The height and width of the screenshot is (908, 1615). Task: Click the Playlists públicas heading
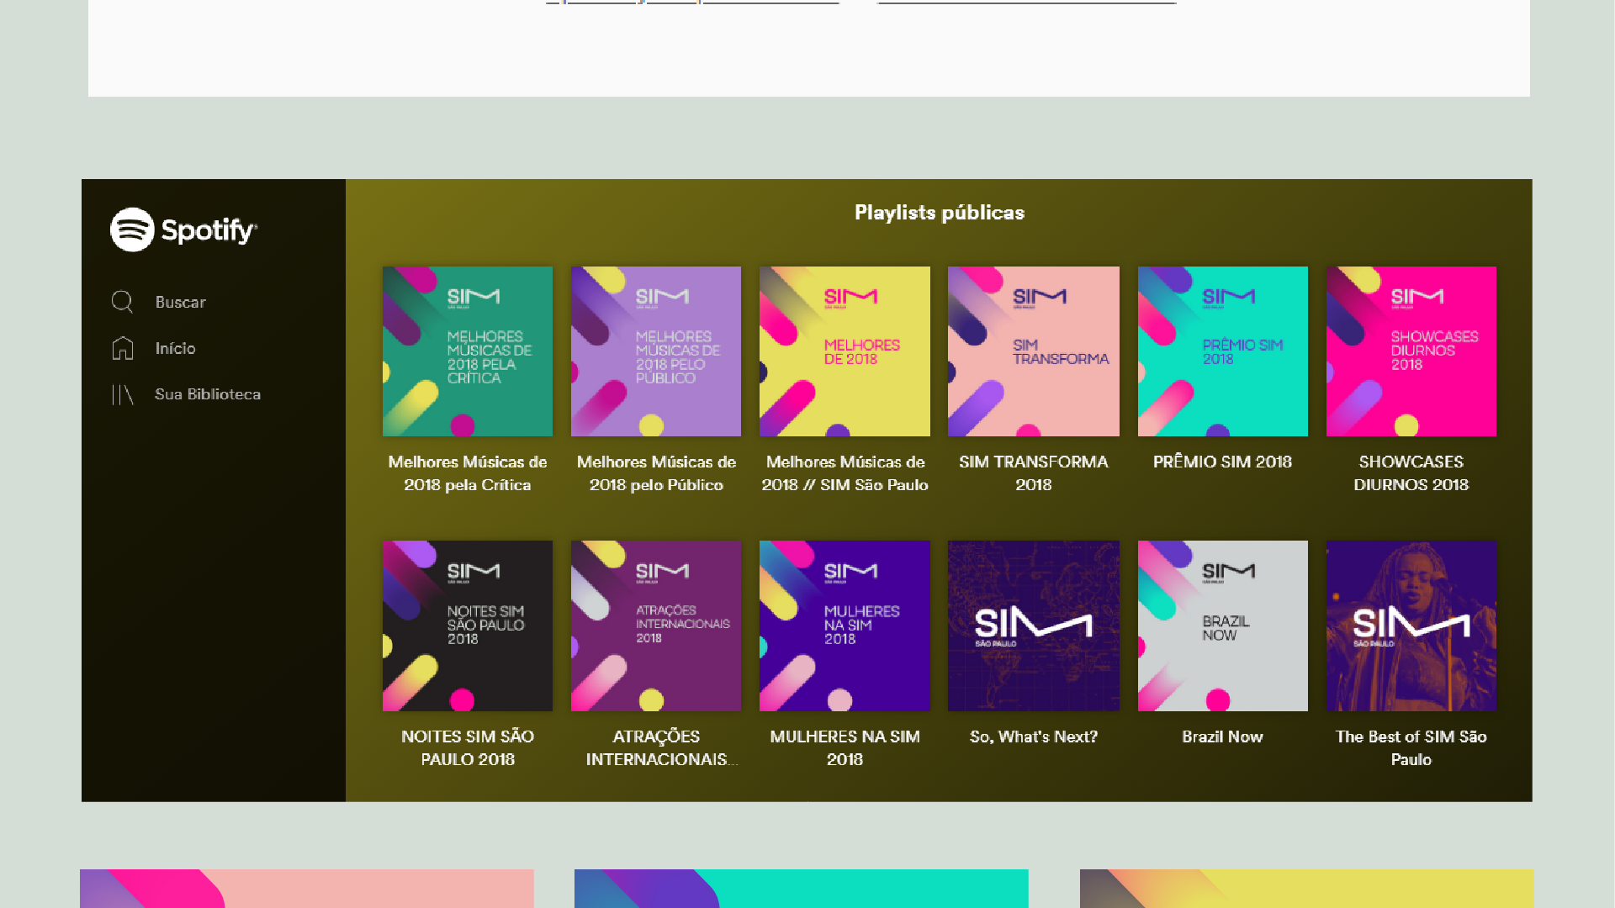(939, 213)
